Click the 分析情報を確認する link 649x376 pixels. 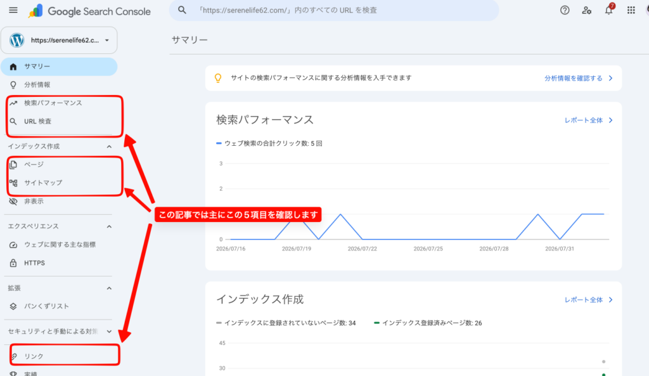click(578, 78)
